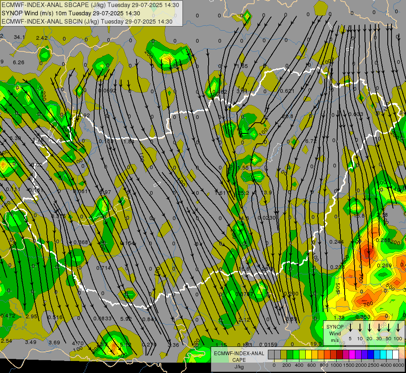406x373 pixels.
Task: Pick the cyan 4000 J/kg legend swatch
Action: point(383,354)
